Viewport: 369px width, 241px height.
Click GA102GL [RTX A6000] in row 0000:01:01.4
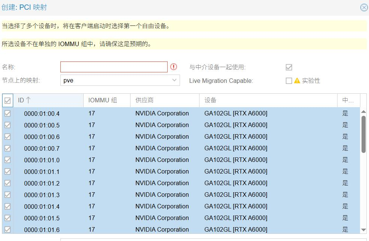point(236,206)
